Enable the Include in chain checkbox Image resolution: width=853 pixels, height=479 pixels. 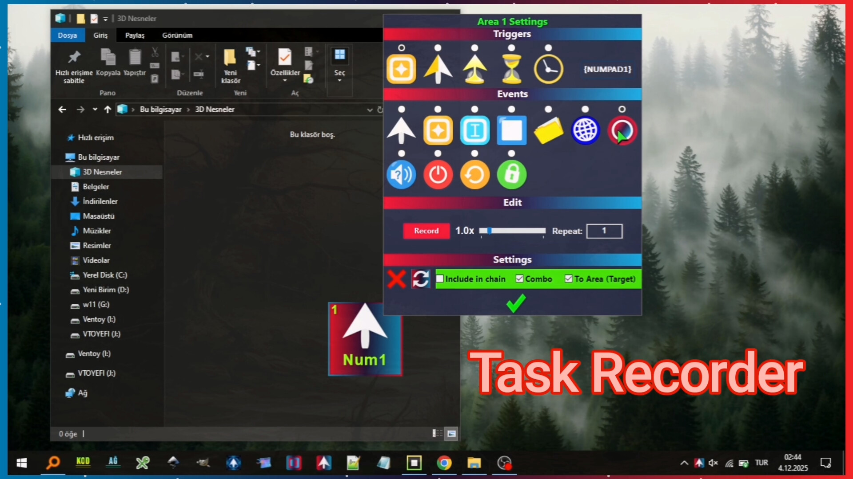440,279
